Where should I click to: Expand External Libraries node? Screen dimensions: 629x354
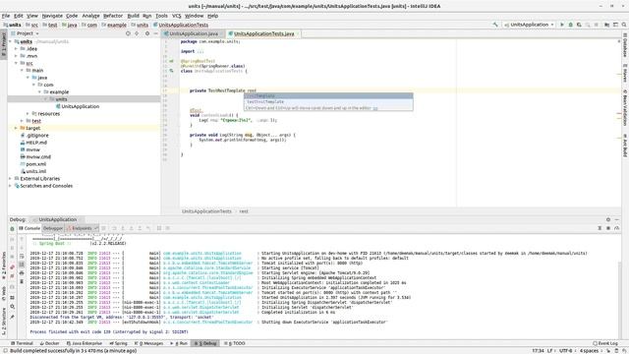click(x=11, y=179)
